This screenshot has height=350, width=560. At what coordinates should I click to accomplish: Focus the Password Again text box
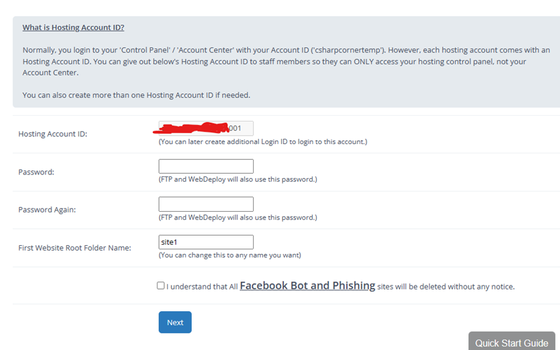coord(206,204)
